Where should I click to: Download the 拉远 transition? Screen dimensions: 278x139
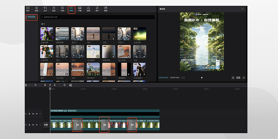(x=82, y=56)
